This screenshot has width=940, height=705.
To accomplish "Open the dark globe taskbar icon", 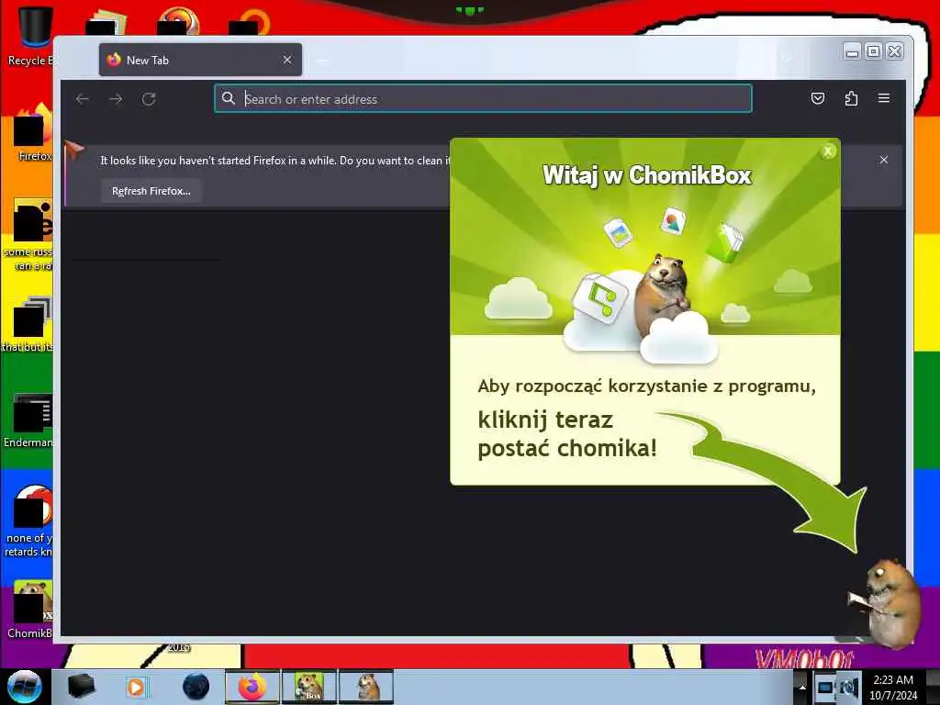I will 196,687.
